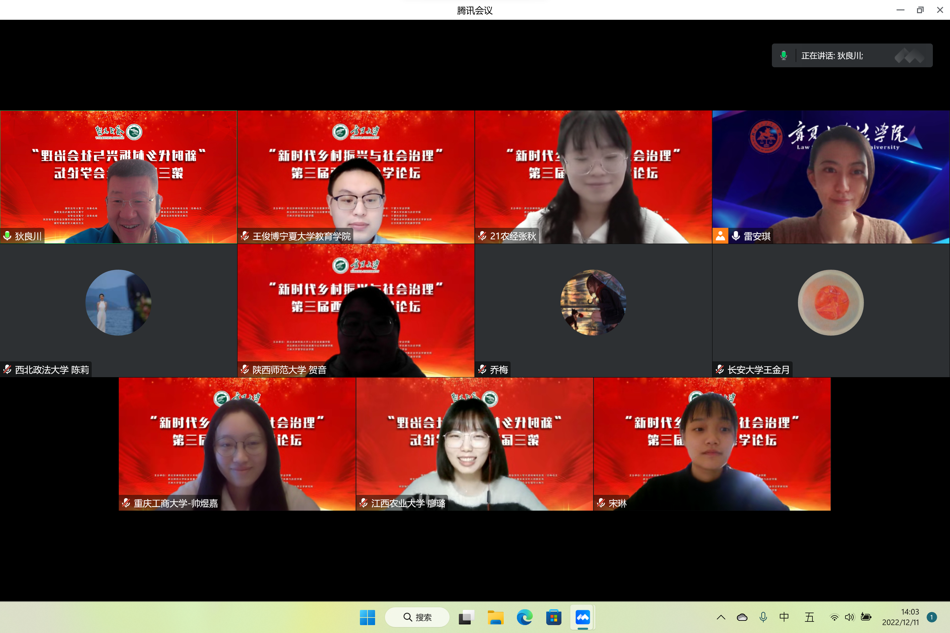Open Task View button on taskbar
Screen dimensions: 950x633
click(466, 617)
